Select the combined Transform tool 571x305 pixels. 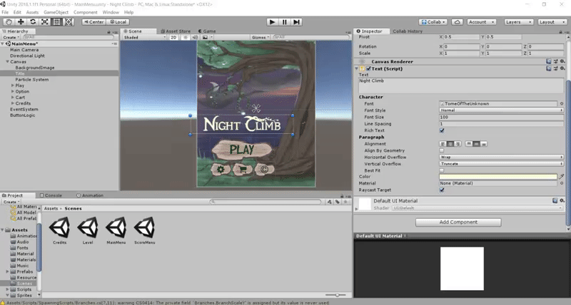pyautogui.click(x=69, y=22)
